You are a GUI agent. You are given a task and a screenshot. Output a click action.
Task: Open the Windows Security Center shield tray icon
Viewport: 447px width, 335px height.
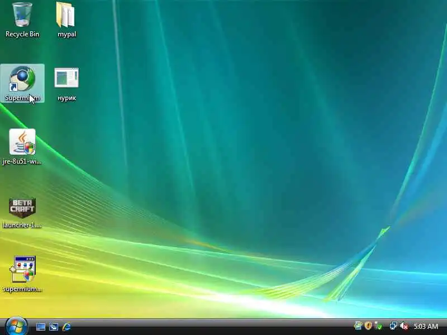click(x=368, y=326)
